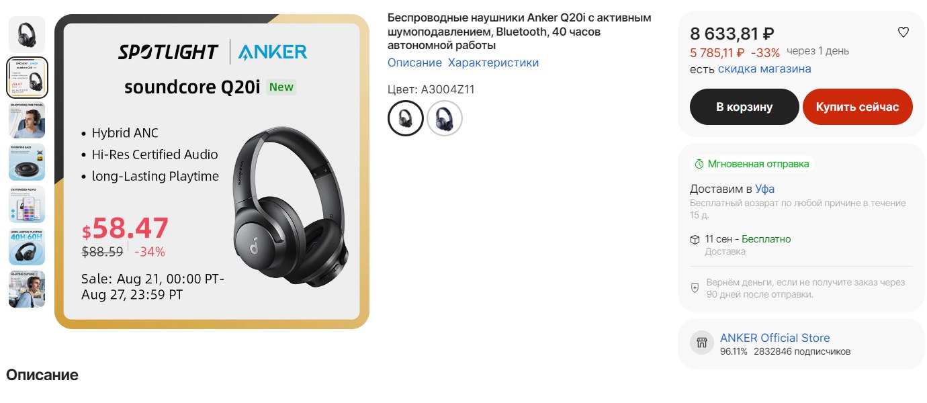Click the delivery box icon
Viewport: 927px width, 403px height.
[x=695, y=240]
